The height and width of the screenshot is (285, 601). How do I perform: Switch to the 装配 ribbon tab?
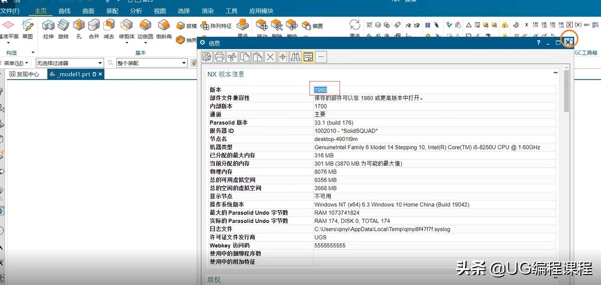[112, 10]
